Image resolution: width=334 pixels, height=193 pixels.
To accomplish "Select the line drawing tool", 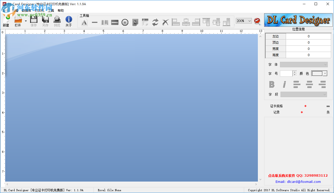I will click(95, 22).
